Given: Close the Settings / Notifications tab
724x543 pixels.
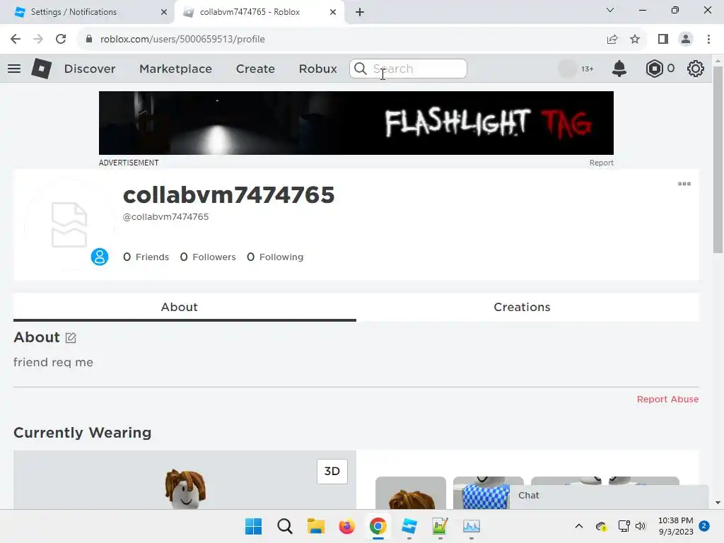Looking at the screenshot, I should click(164, 12).
